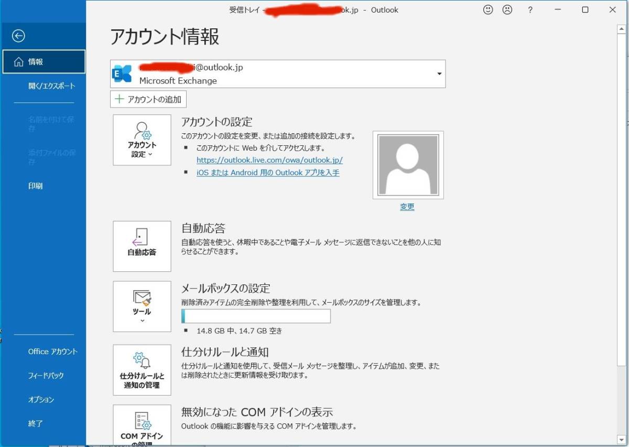Open the outlook.live.com/owa link
Screen dimensions: 629x447
click(x=269, y=160)
